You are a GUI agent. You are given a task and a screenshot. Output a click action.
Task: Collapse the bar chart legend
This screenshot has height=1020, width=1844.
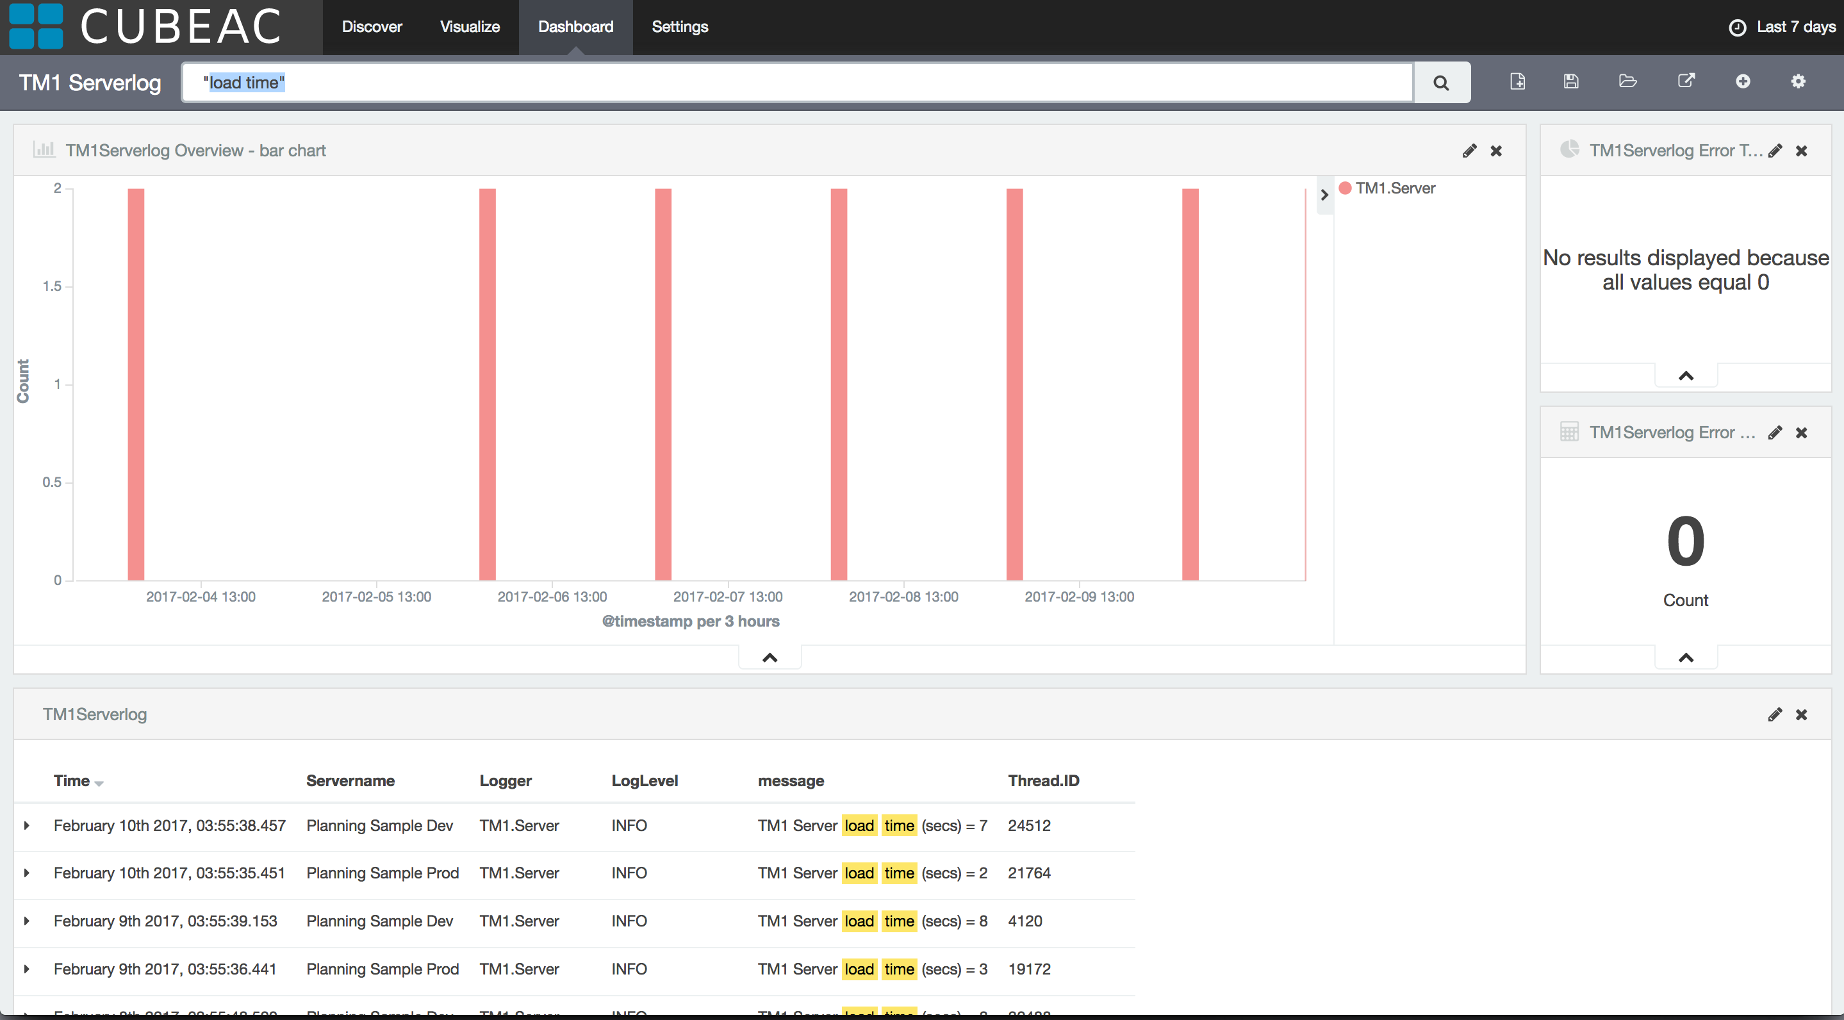(x=1324, y=195)
